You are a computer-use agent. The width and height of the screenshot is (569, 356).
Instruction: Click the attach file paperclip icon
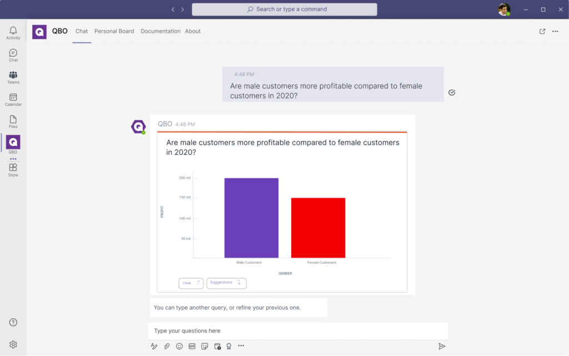click(x=167, y=346)
